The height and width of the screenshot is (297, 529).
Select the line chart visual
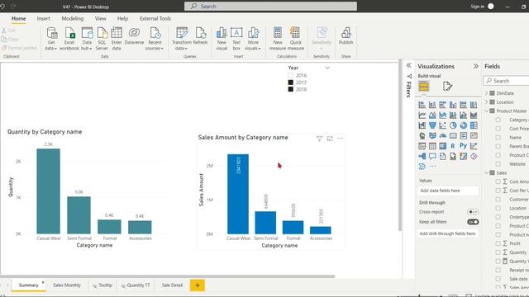[x=422, y=115]
